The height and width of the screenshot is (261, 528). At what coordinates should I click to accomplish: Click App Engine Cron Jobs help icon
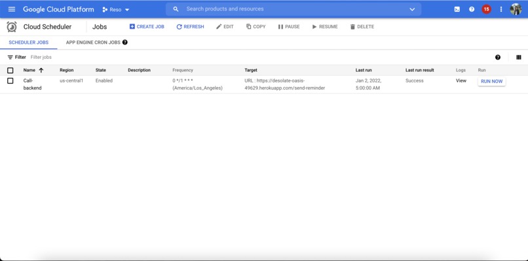pyautogui.click(x=125, y=43)
